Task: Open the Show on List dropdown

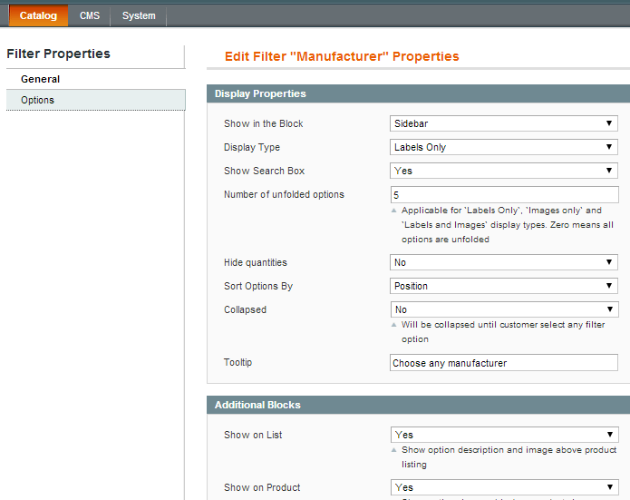Action: 503,435
